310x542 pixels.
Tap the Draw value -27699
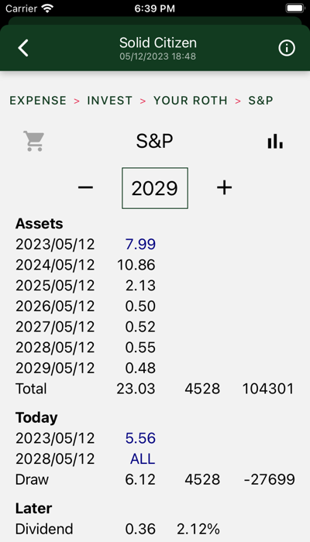click(269, 479)
